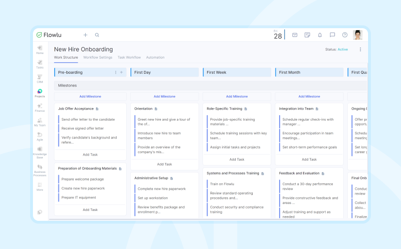
Task: Open the user profile avatar
Action: coord(358,35)
